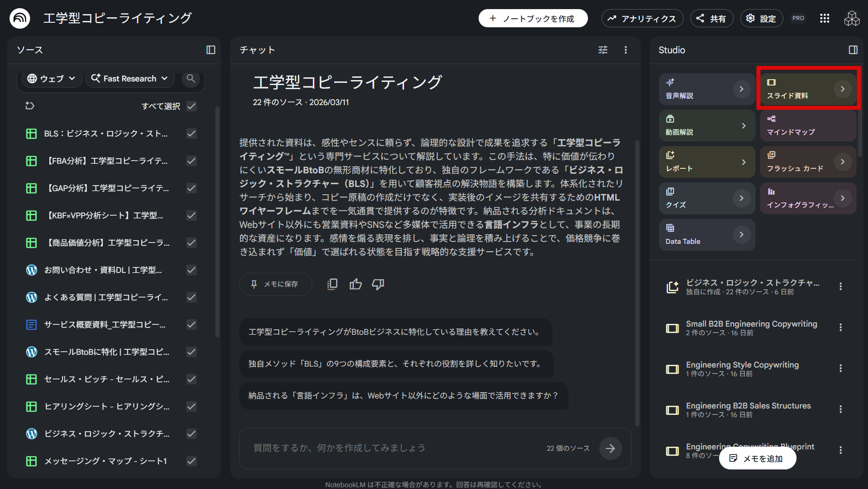868x489 pixels.
Task: Click the source search magnifier icon
Action: [x=191, y=79]
